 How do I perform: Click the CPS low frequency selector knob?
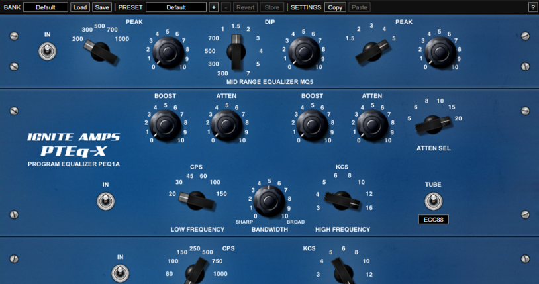(196, 199)
